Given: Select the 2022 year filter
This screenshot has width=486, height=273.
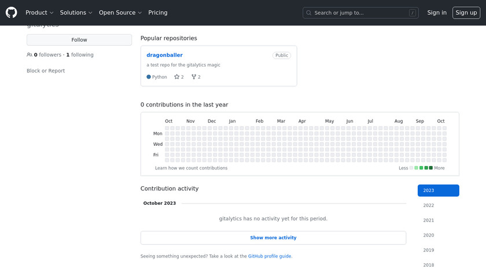Looking at the screenshot, I should tap(429, 205).
